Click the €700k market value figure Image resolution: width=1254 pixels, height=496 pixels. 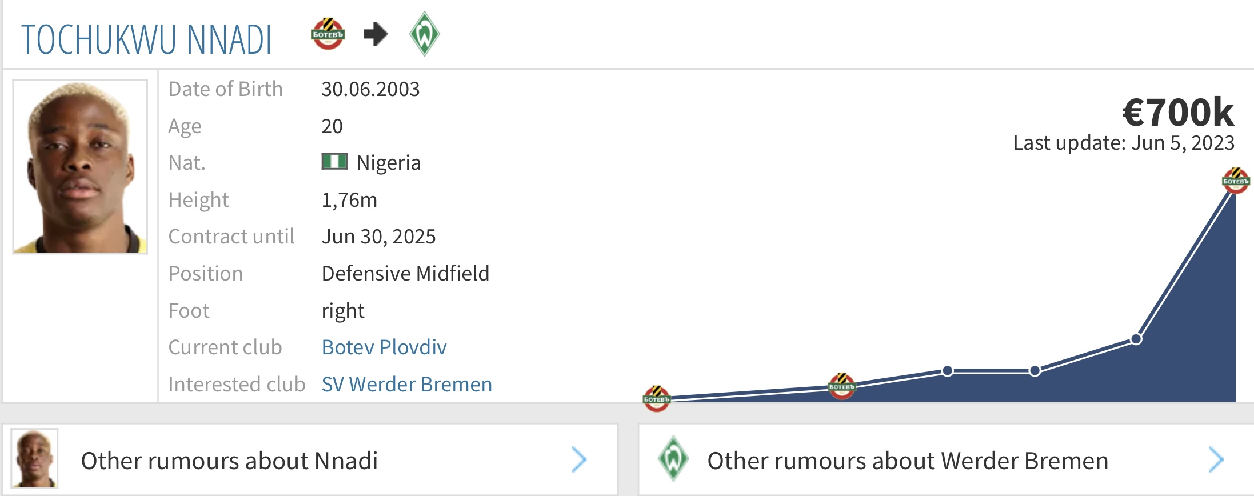pyautogui.click(x=1178, y=111)
